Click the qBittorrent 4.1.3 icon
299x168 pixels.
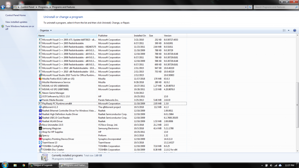[x=40, y=107]
